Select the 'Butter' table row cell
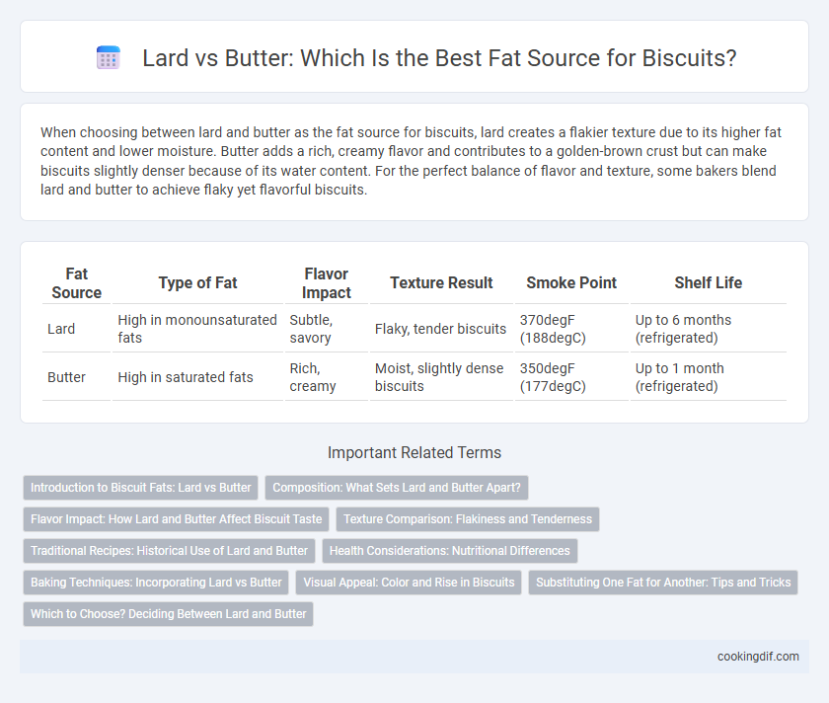This screenshot has height=703, width=829. 67,377
